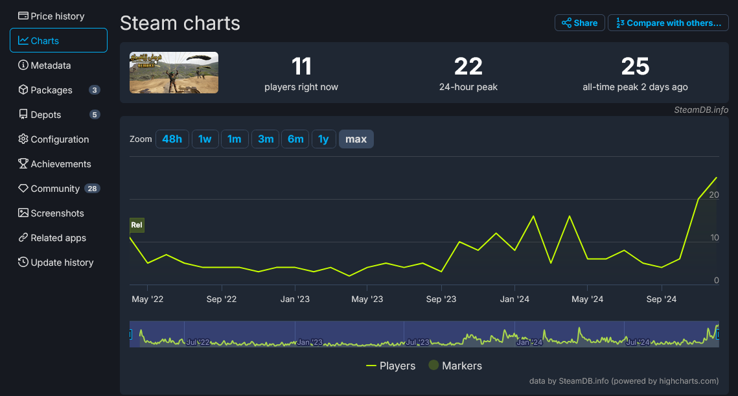The image size is (738, 396).
Task: Open the Update history page
Action: coord(58,262)
